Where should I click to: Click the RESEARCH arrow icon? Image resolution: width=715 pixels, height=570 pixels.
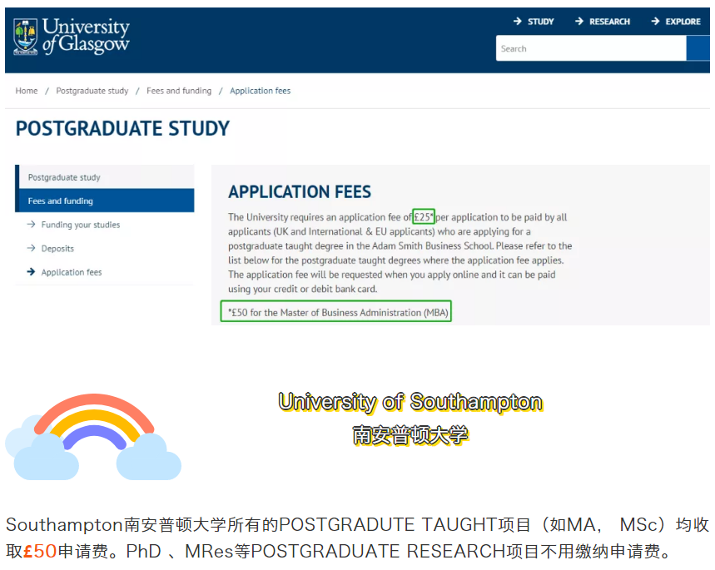coord(579,21)
